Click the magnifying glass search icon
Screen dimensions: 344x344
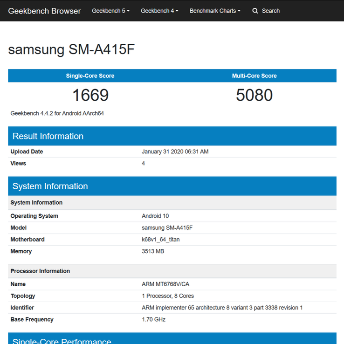coord(255,11)
